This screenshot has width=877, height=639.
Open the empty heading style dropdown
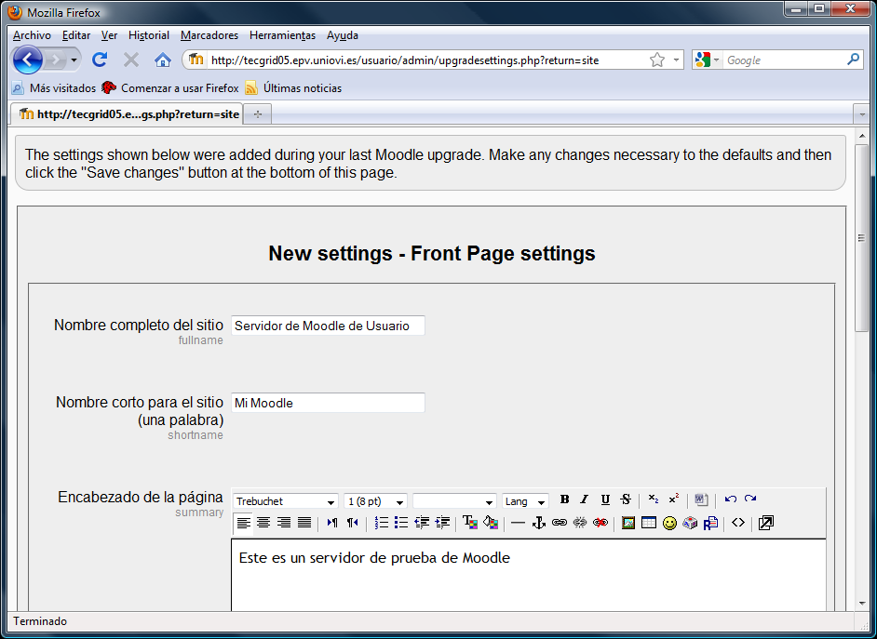(x=454, y=501)
